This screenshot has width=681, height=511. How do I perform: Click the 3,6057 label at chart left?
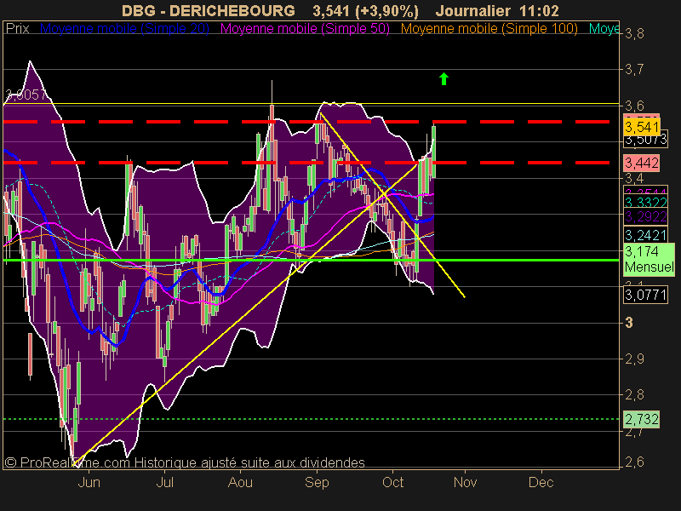click(x=26, y=95)
